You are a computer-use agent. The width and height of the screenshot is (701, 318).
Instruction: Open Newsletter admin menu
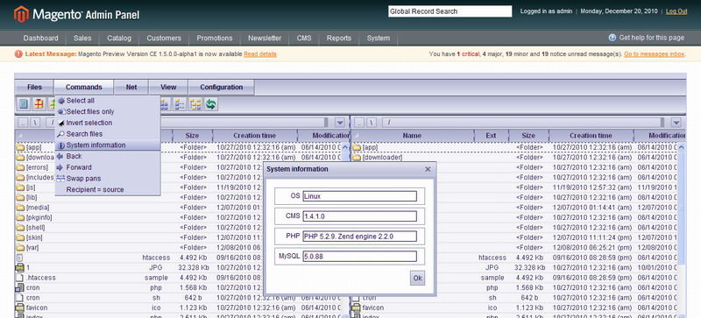[265, 38]
